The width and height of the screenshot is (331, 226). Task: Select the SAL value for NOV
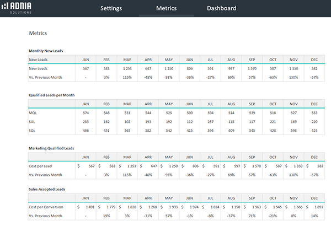[293, 121]
